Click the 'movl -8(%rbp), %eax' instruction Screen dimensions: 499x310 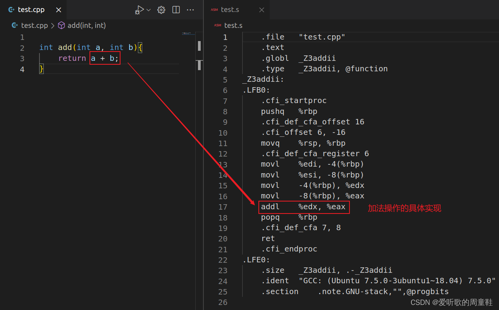[x=313, y=196]
